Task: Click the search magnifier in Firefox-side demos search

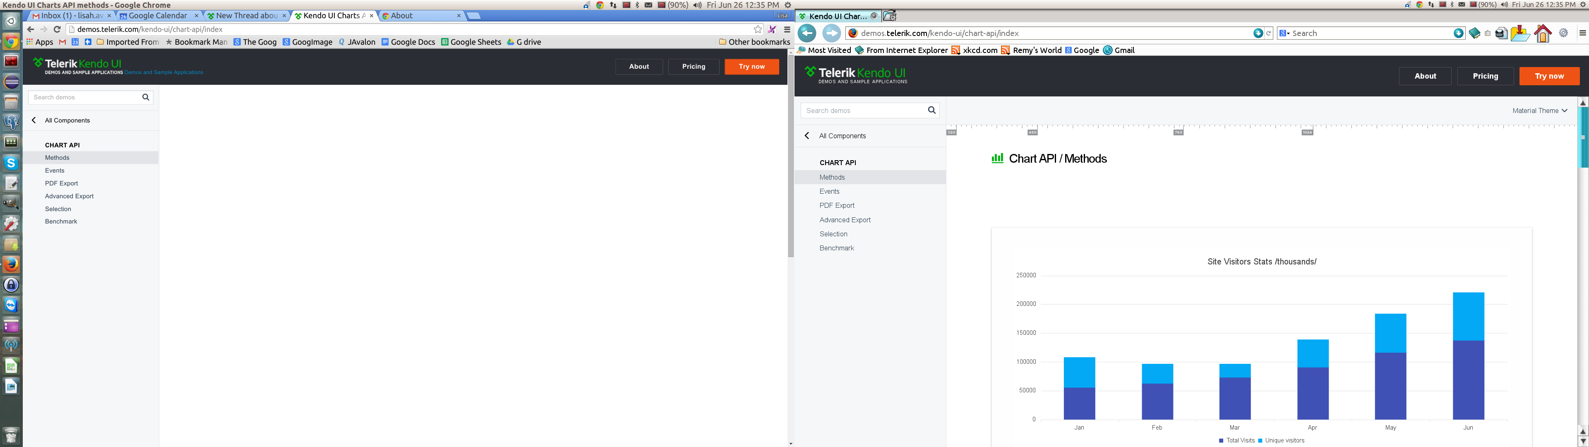Action: point(931,110)
